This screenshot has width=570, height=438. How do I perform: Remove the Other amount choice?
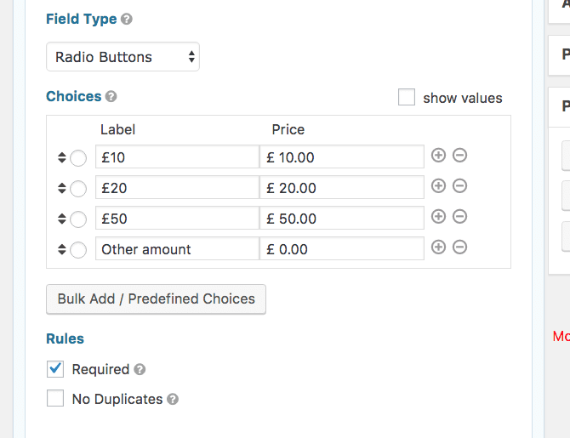click(x=460, y=247)
